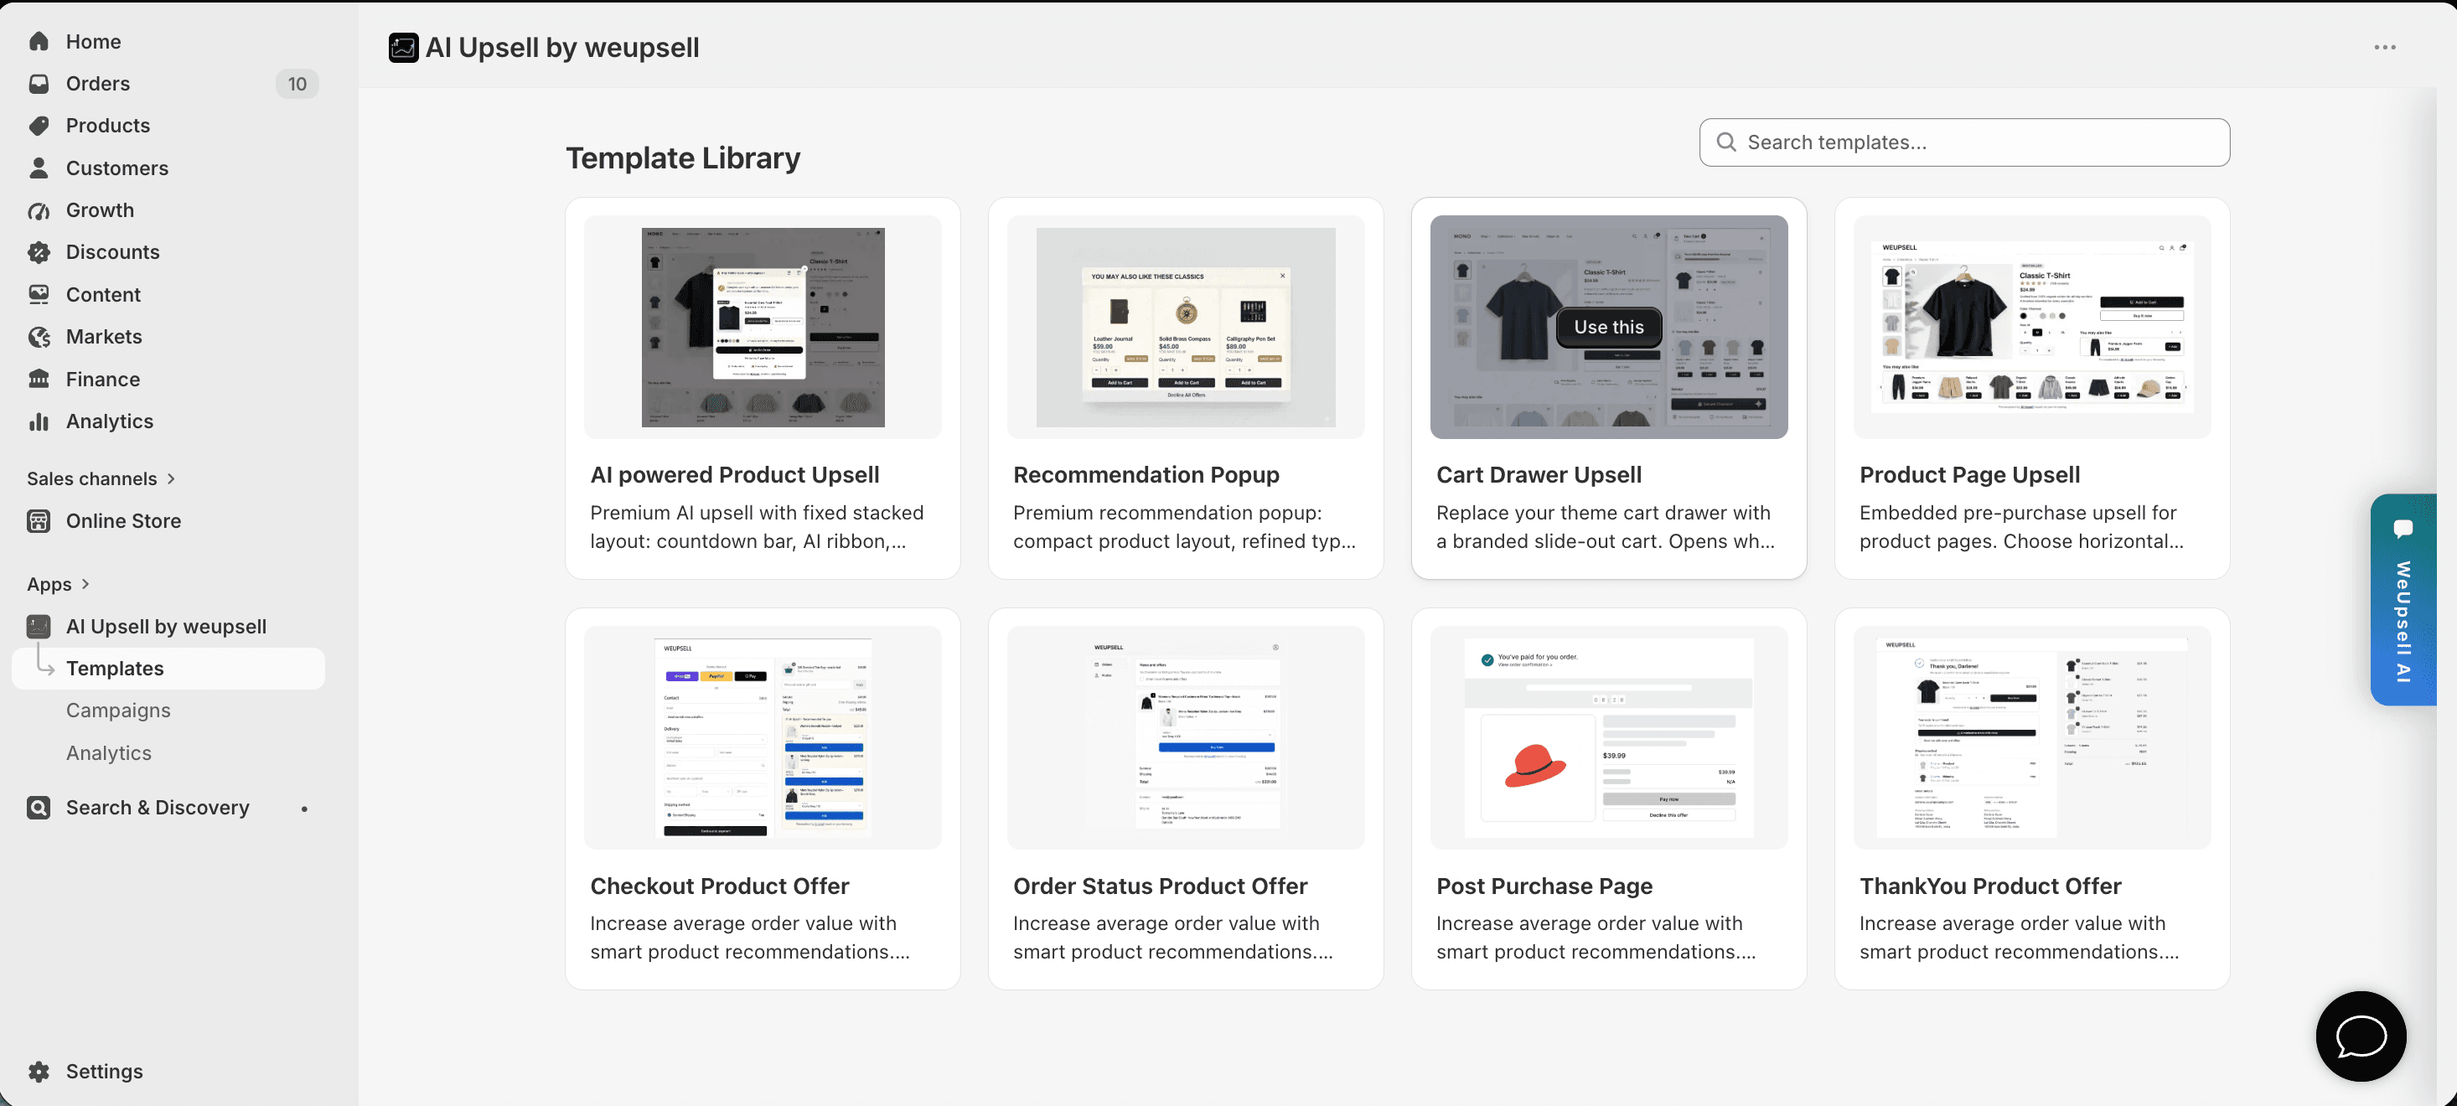Click the Settings gear icon
This screenshot has height=1106, width=2457.
pyautogui.click(x=39, y=1071)
